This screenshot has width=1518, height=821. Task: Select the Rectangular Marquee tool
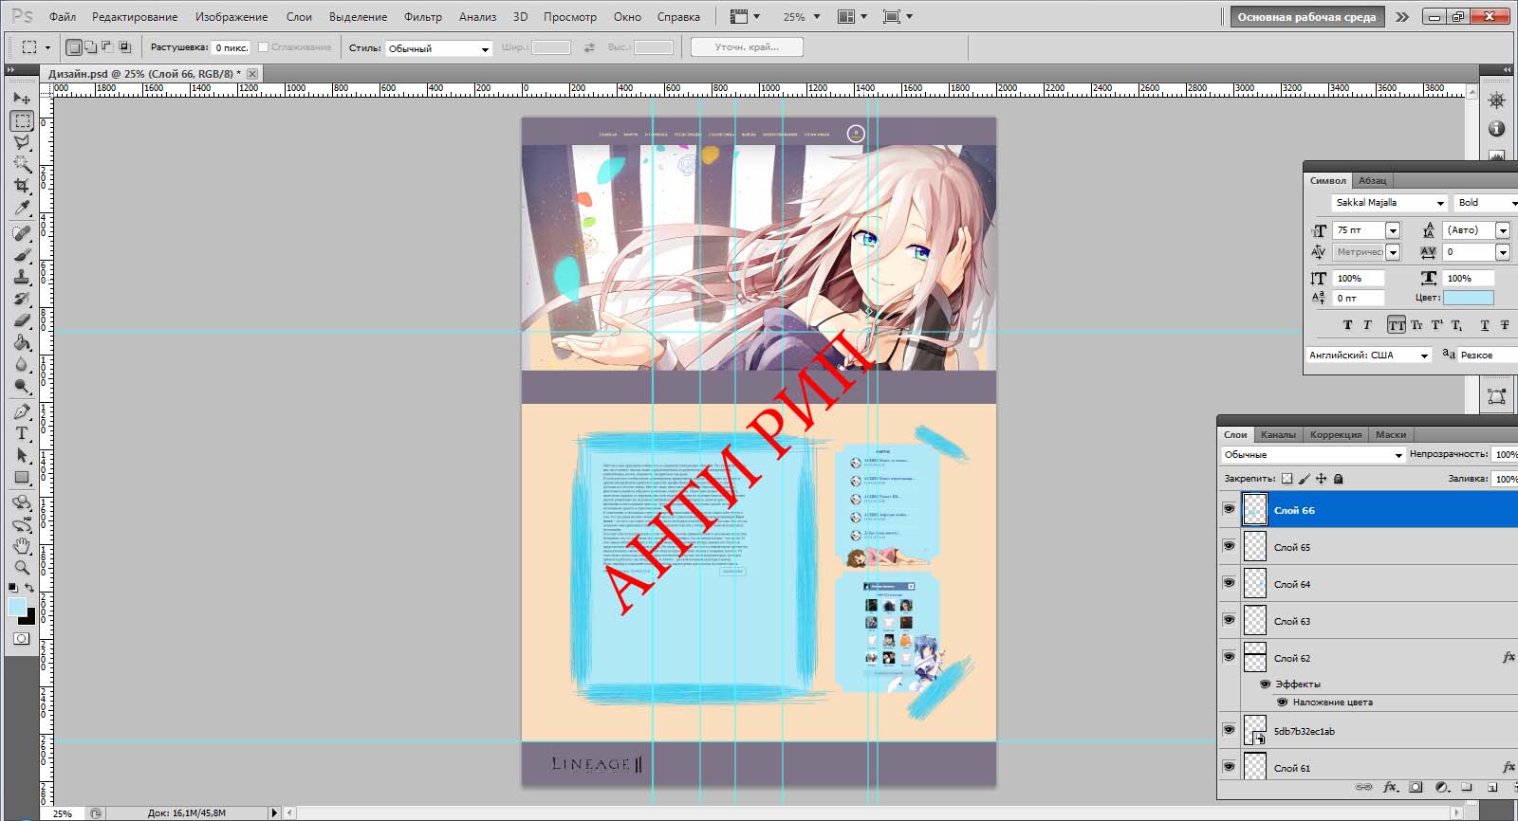(x=22, y=120)
